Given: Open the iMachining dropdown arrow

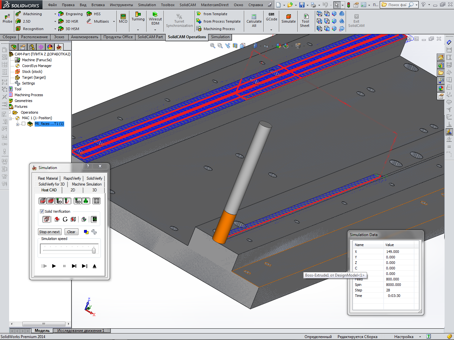Looking at the screenshot, I should tap(55, 14).
